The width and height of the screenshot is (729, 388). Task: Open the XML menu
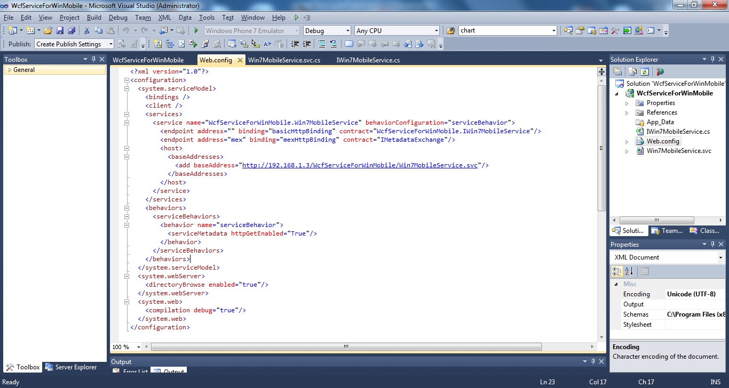pos(165,18)
